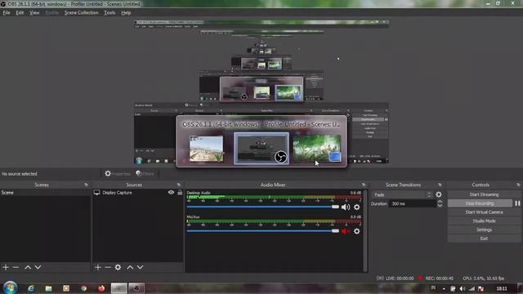Open Desktop Audio settings gear
Image resolution: width=523 pixels, height=294 pixels.
pos(356,207)
